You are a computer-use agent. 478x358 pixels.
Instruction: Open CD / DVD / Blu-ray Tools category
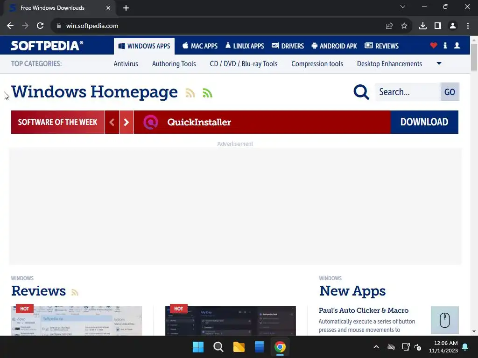[244, 64]
